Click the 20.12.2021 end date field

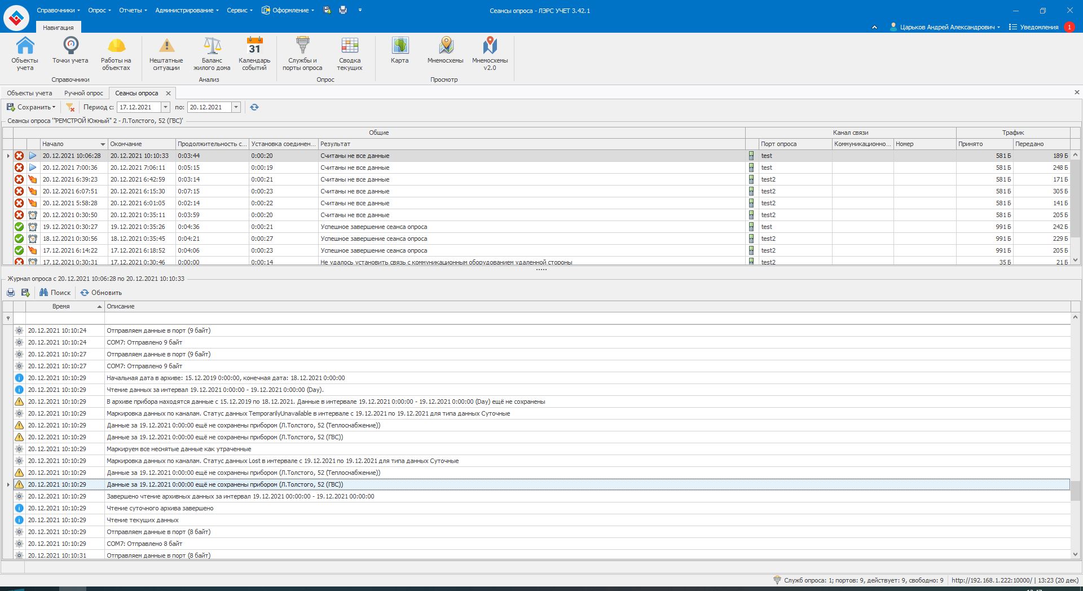[x=209, y=107]
